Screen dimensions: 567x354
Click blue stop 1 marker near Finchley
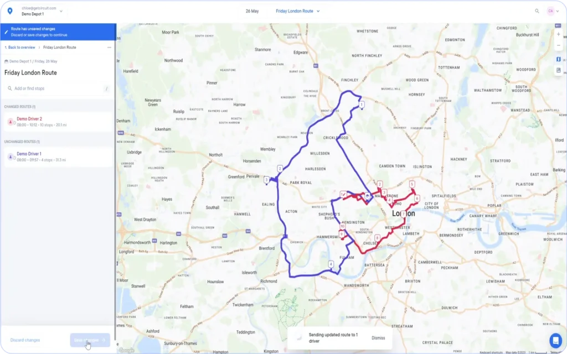[x=361, y=105]
